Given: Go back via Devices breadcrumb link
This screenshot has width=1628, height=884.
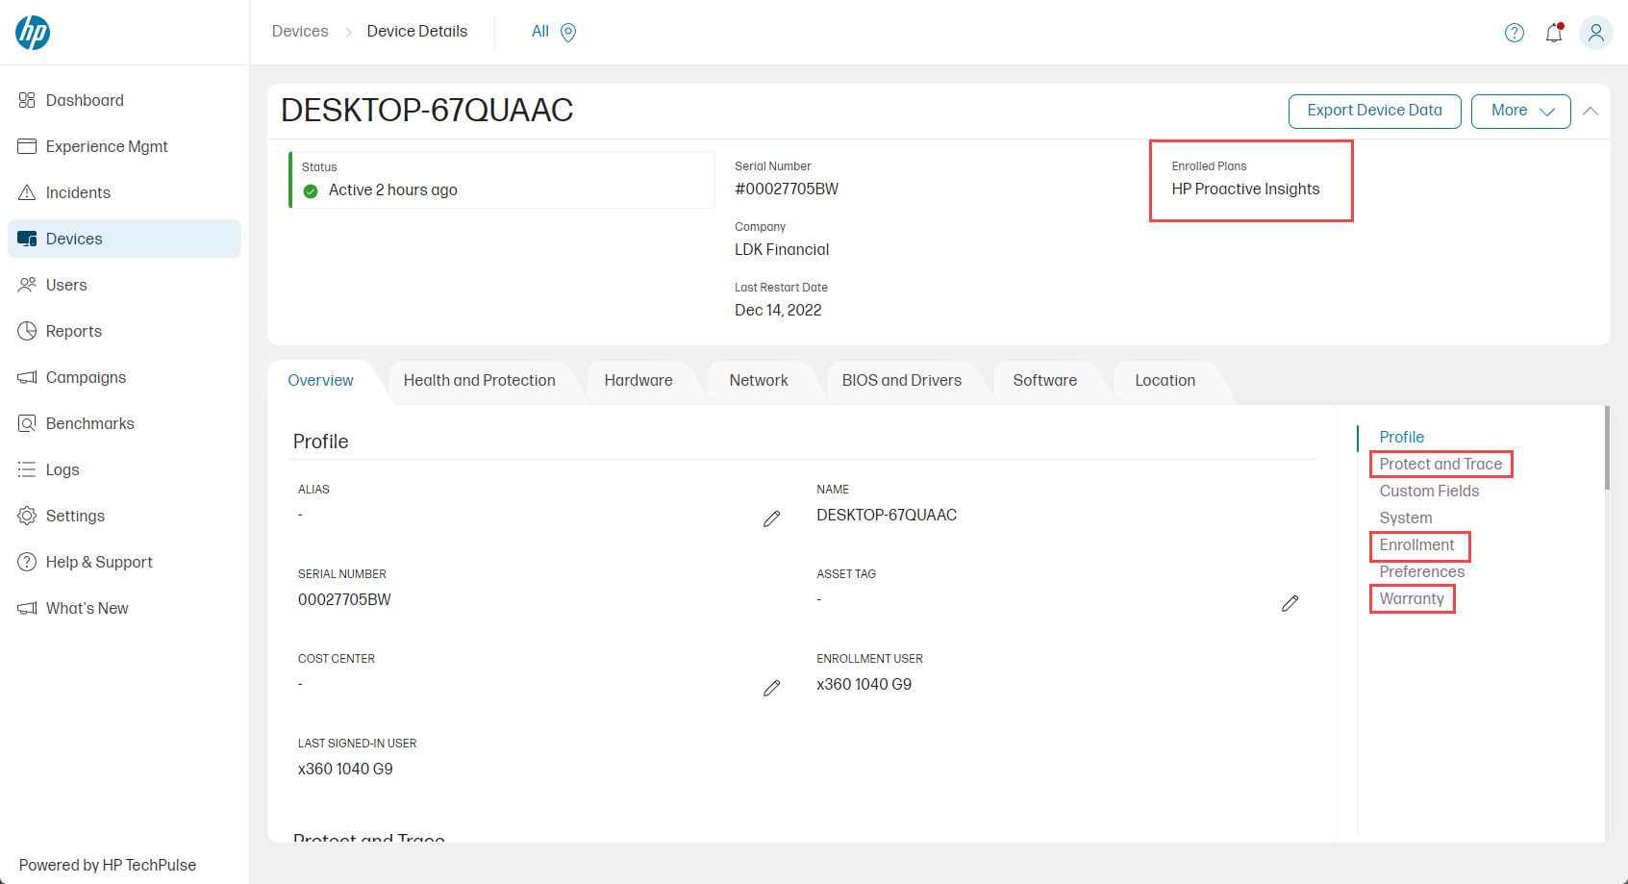Looking at the screenshot, I should (x=300, y=32).
